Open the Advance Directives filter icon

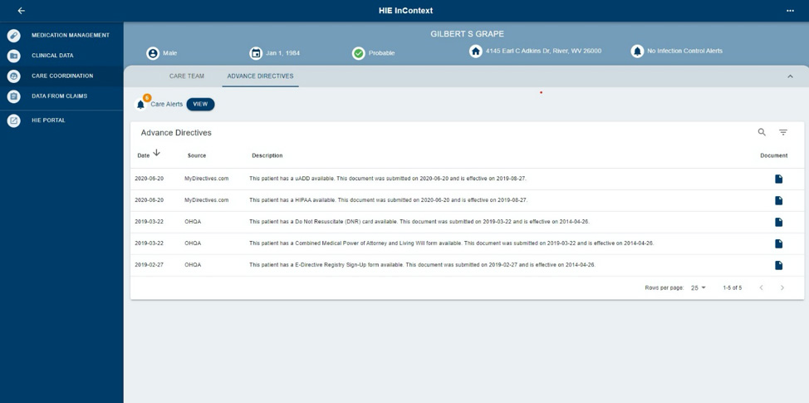783,133
